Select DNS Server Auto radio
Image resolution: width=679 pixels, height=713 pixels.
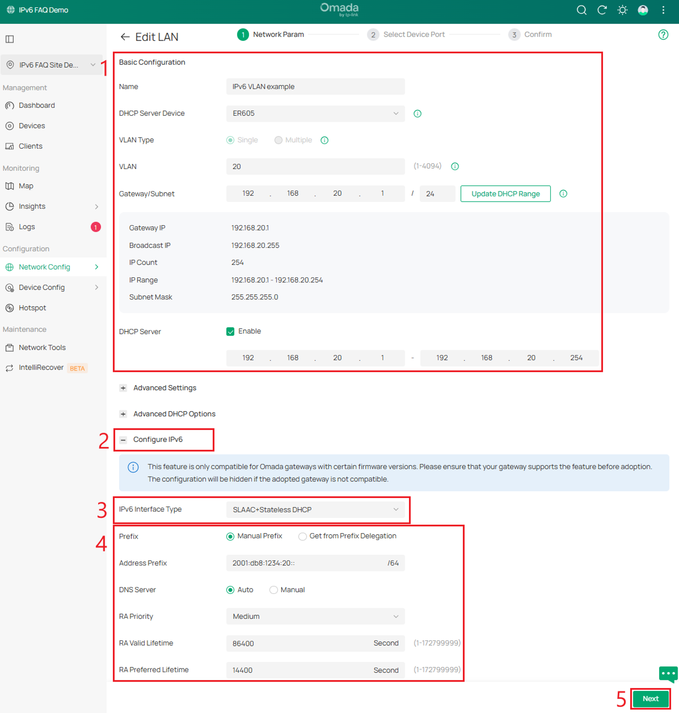point(230,590)
